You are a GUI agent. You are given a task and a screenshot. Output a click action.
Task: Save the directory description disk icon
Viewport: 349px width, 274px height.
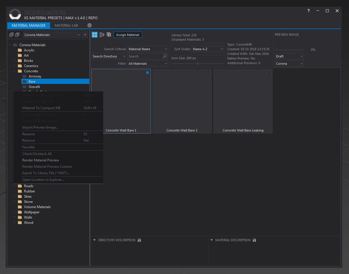tap(139, 240)
